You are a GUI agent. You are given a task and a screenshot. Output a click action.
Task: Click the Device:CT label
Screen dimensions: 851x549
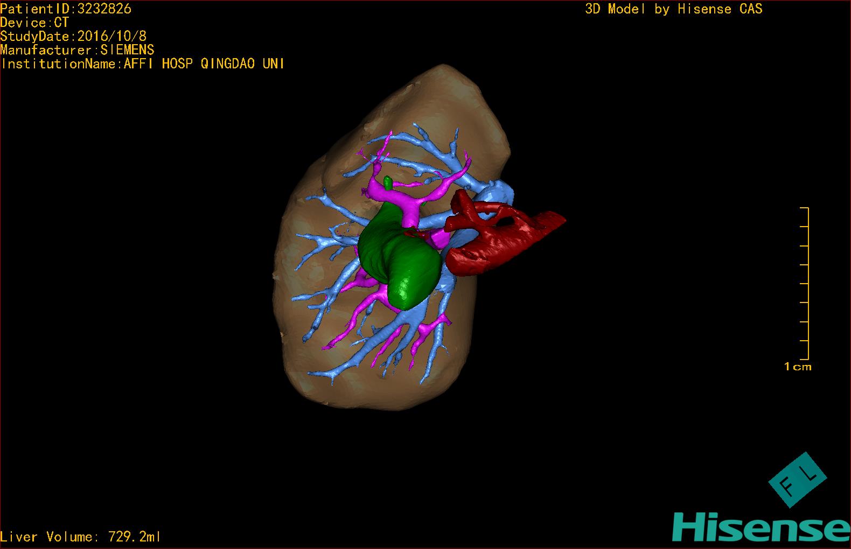[x=34, y=23]
